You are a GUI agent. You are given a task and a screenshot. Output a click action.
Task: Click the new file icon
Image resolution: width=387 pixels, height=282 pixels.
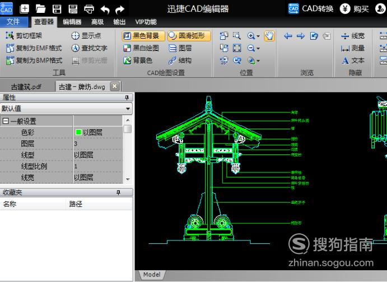click(24, 9)
